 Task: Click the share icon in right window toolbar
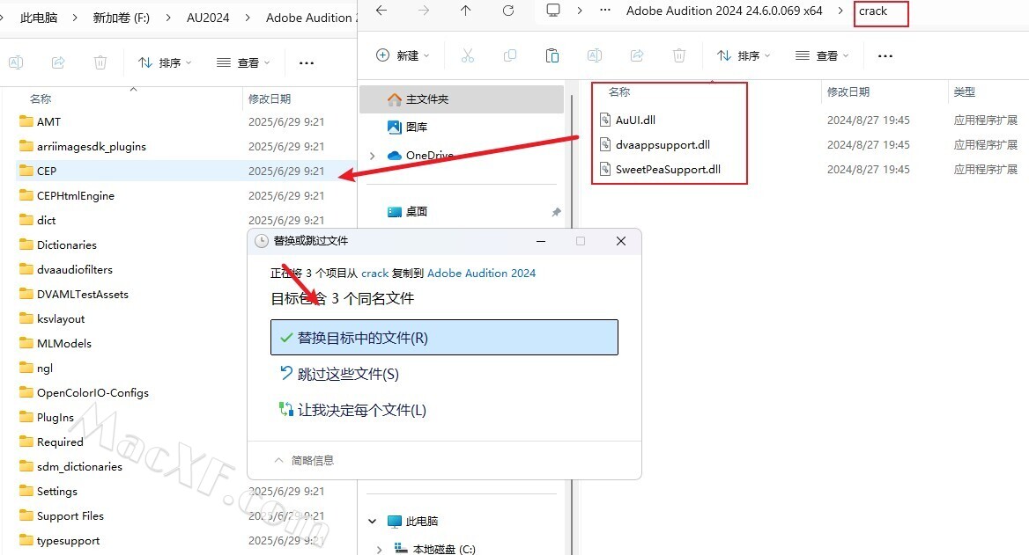[637, 55]
